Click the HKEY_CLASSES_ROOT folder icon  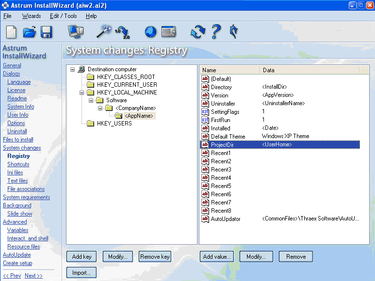click(x=90, y=77)
